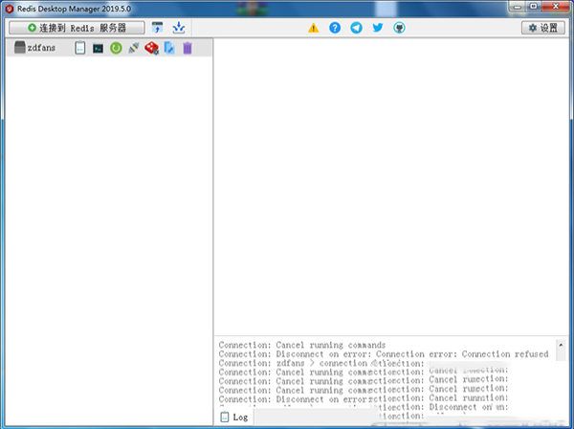Open the settings button with gear

(x=543, y=28)
